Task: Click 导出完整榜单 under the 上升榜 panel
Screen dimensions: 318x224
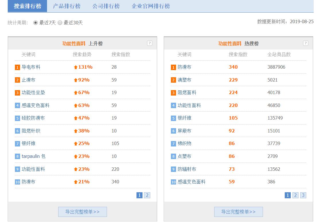Action: (x=82, y=212)
